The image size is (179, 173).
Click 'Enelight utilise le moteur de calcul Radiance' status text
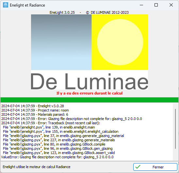37,167
